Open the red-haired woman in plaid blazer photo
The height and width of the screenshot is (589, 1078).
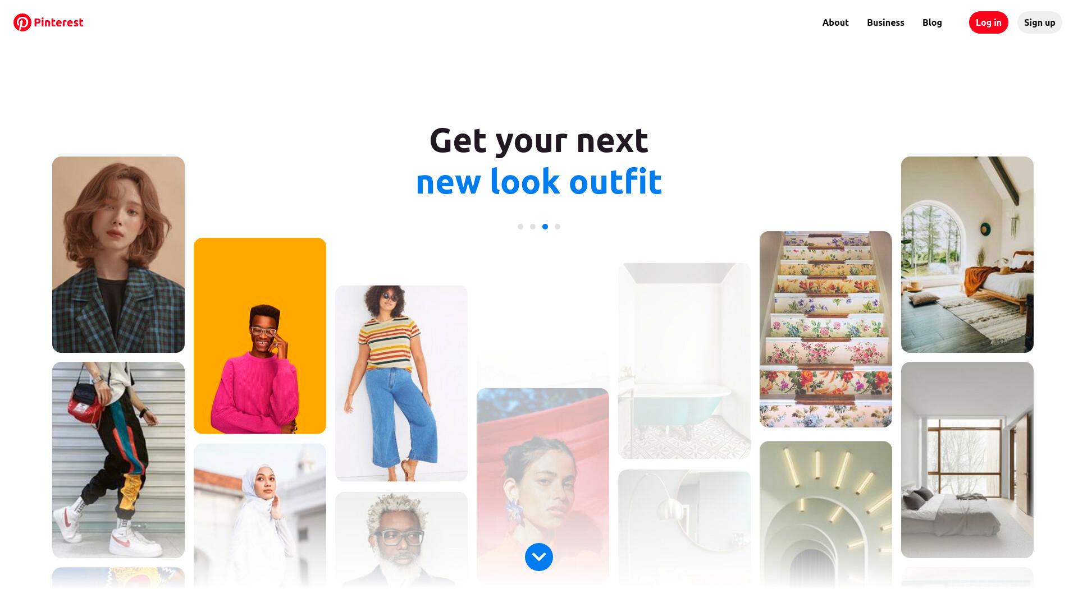118,255
